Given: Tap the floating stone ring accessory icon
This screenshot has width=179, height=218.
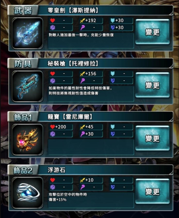Looking at the screenshot, I should 27,193.
